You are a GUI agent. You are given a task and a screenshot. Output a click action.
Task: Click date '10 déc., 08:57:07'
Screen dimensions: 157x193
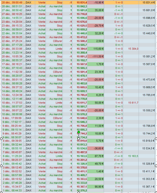pyautogui.click(x=12, y=107)
